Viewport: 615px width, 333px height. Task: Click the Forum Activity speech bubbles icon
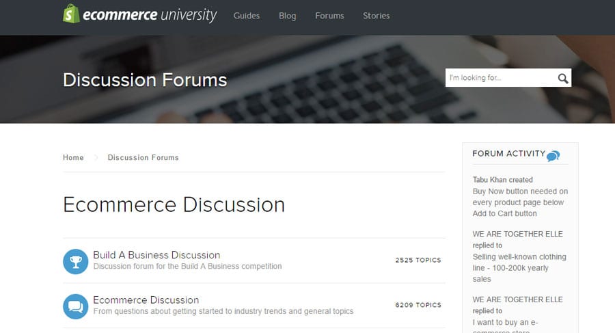pos(553,156)
